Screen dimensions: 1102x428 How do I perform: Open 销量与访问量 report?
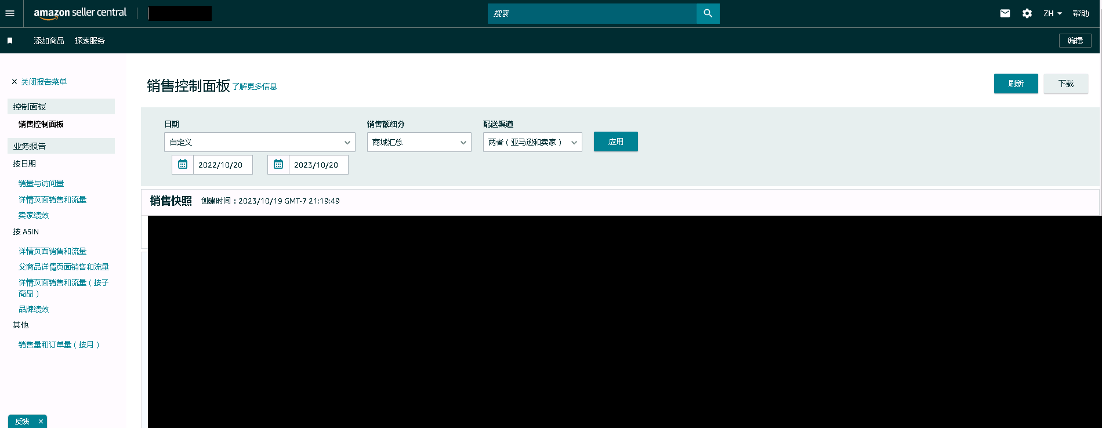[41, 183]
